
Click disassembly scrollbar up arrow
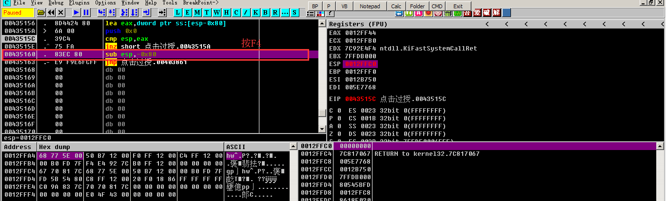tap(321, 23)
